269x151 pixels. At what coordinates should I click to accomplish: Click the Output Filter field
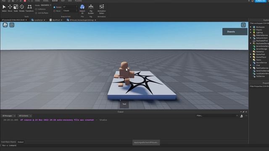(x=217, y=116)
